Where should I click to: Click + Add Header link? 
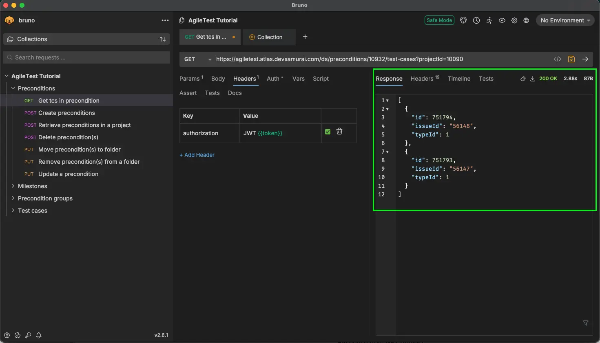tap(197, 155)
